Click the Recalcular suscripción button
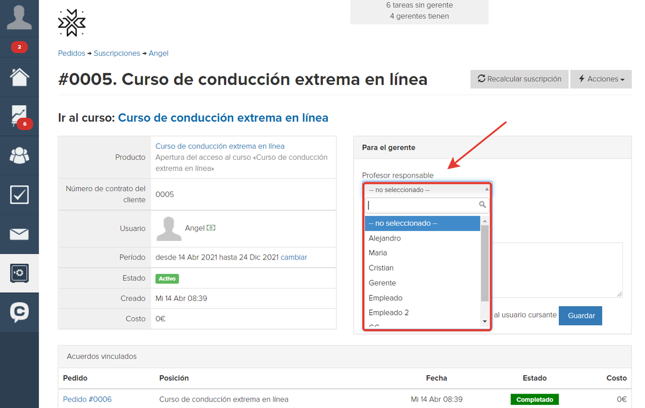This screenshot has height=408, width=645. [519, 79]
